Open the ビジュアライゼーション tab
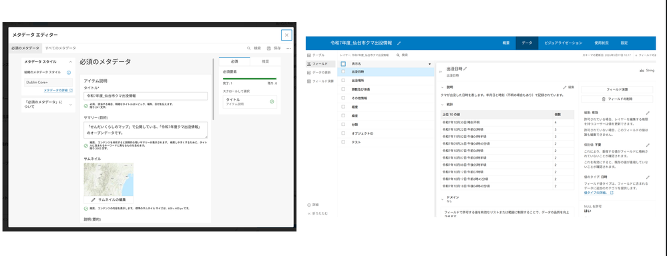 [564, 43]
